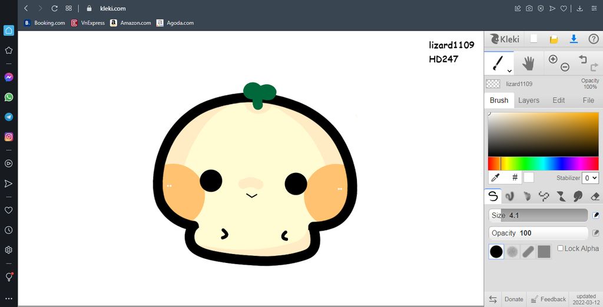Click the Donate button

point(513,299)
